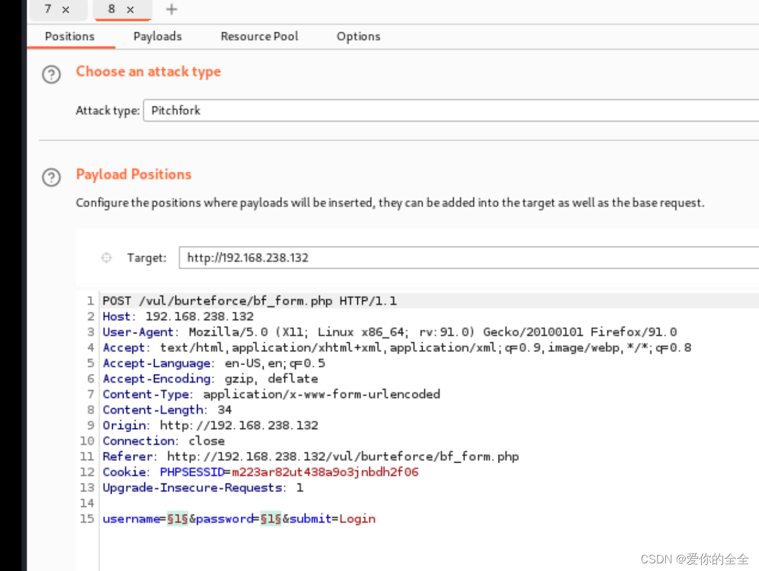Click the Payload Positions heading
Screen dimensions: 759x571
(x=134, y=174)
